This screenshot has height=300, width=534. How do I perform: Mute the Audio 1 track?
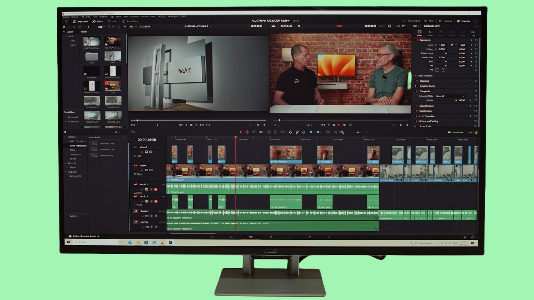(x=156, y=189)
